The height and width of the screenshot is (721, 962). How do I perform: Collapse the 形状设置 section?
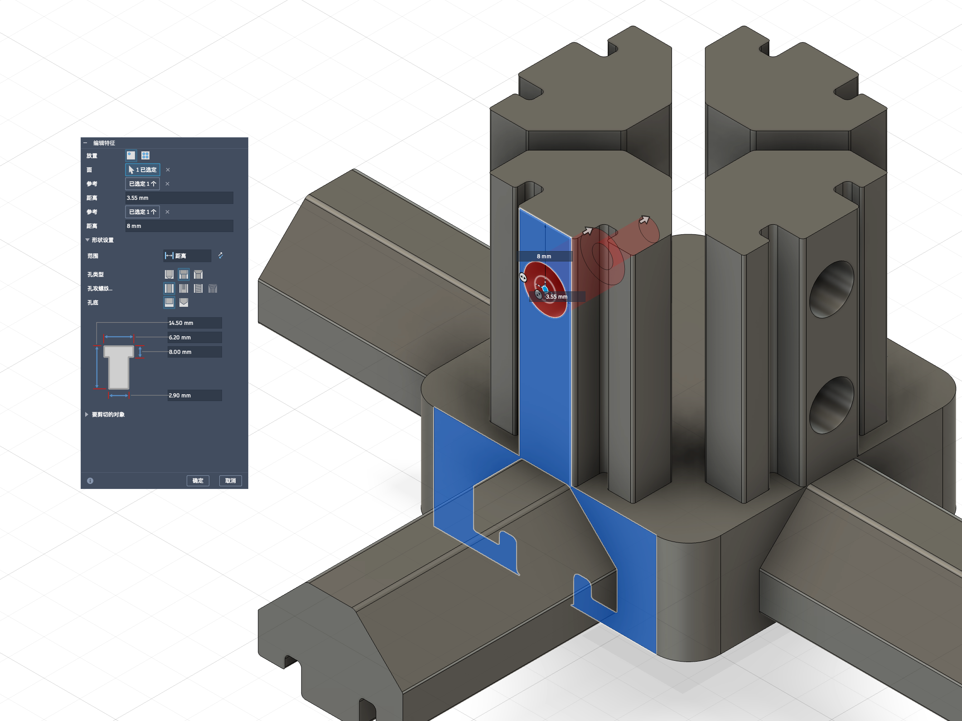tap(87, 240)
